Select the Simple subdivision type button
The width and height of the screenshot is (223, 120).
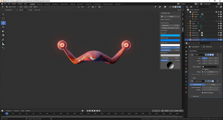coord(213,85)
